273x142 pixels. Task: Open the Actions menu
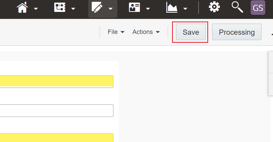(x=146, y=32)
